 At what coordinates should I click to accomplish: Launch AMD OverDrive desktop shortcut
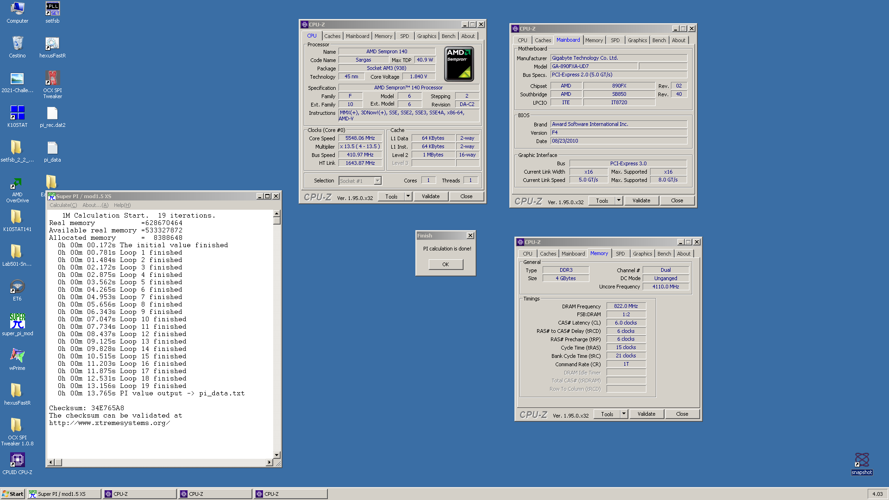click(x=17, y=190)
